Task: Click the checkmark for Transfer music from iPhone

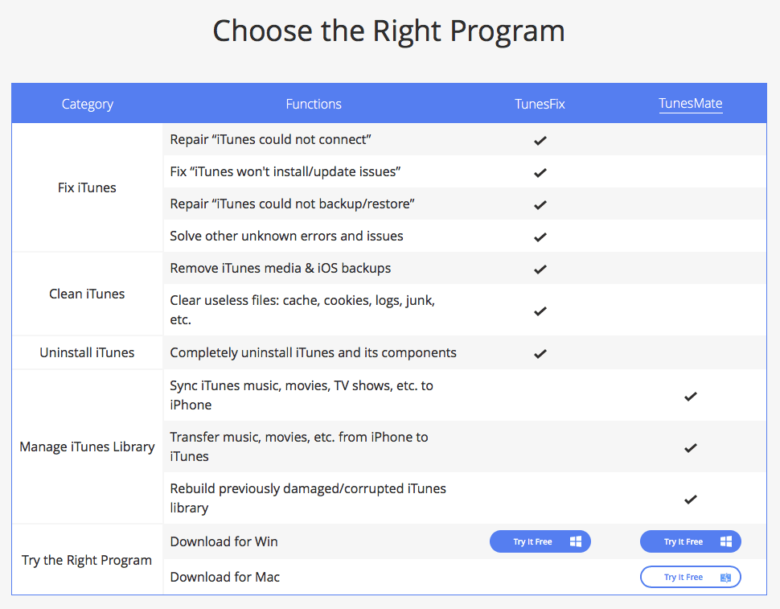Action: 690,447
